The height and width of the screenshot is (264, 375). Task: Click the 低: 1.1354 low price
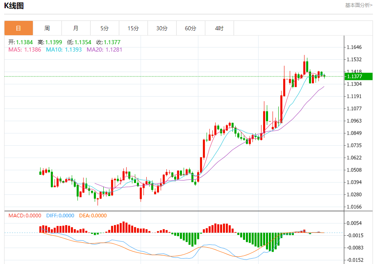tap(79, 42)
